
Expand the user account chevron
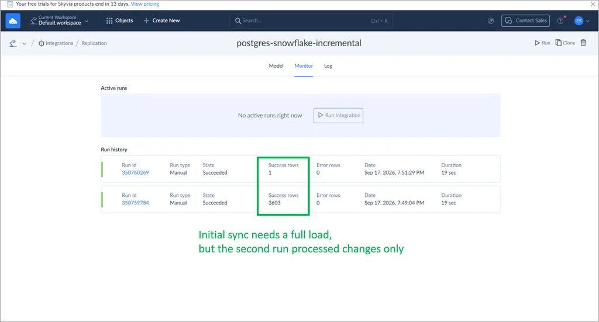pyautogui.click(x=588, y=21)
